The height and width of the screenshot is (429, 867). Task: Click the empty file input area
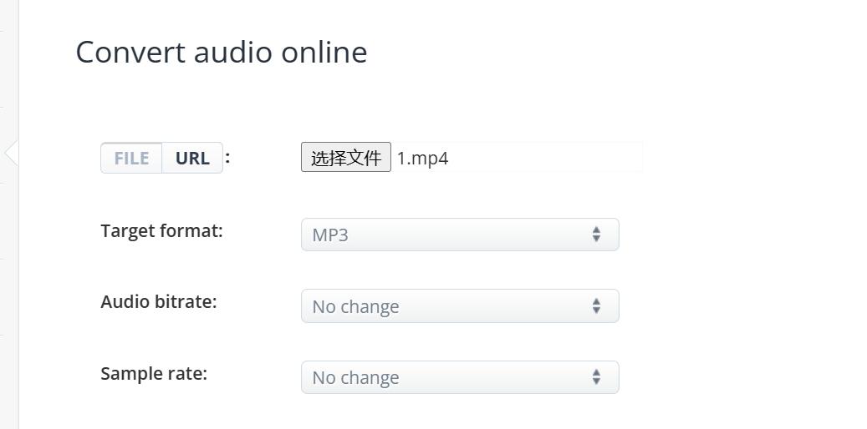[x=552, y=158]
